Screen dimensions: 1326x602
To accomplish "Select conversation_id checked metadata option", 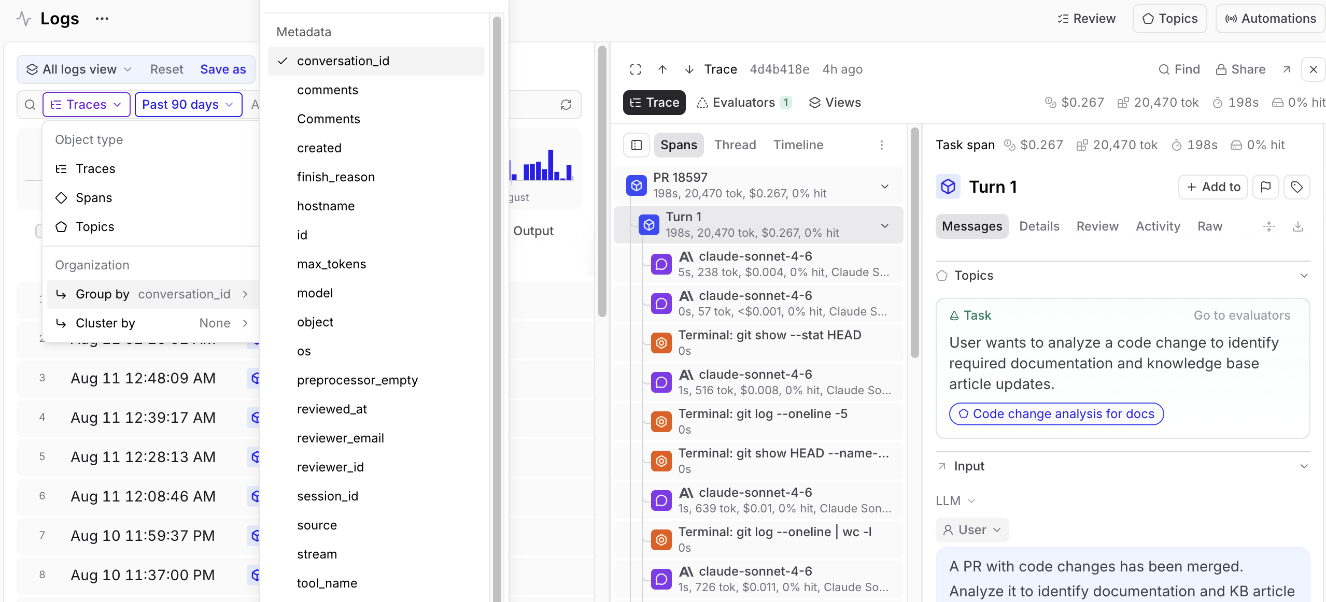I will [376, 61].
